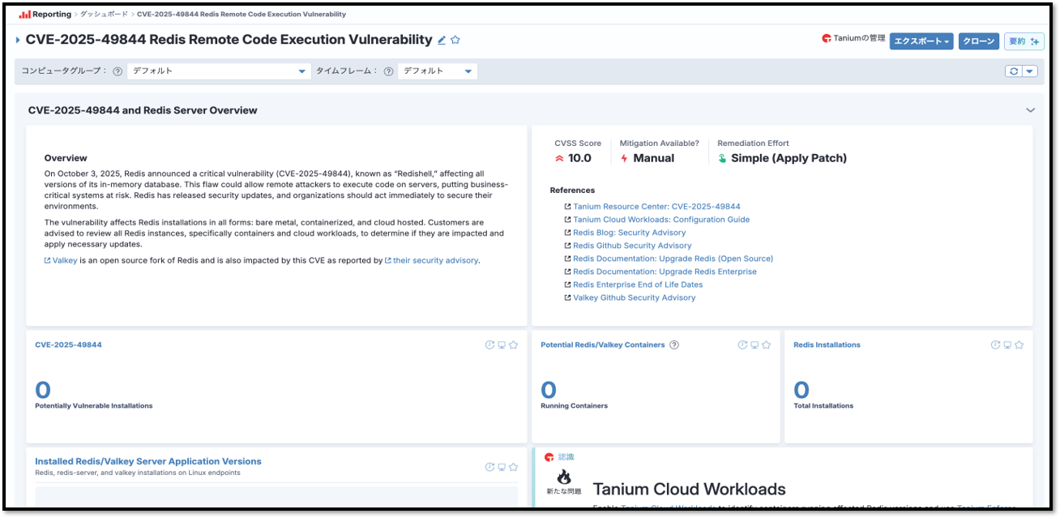This screenshot has height=518, width=1060.
Task: Open the コンピュータグループ dropdown
Action: point(219,71)
